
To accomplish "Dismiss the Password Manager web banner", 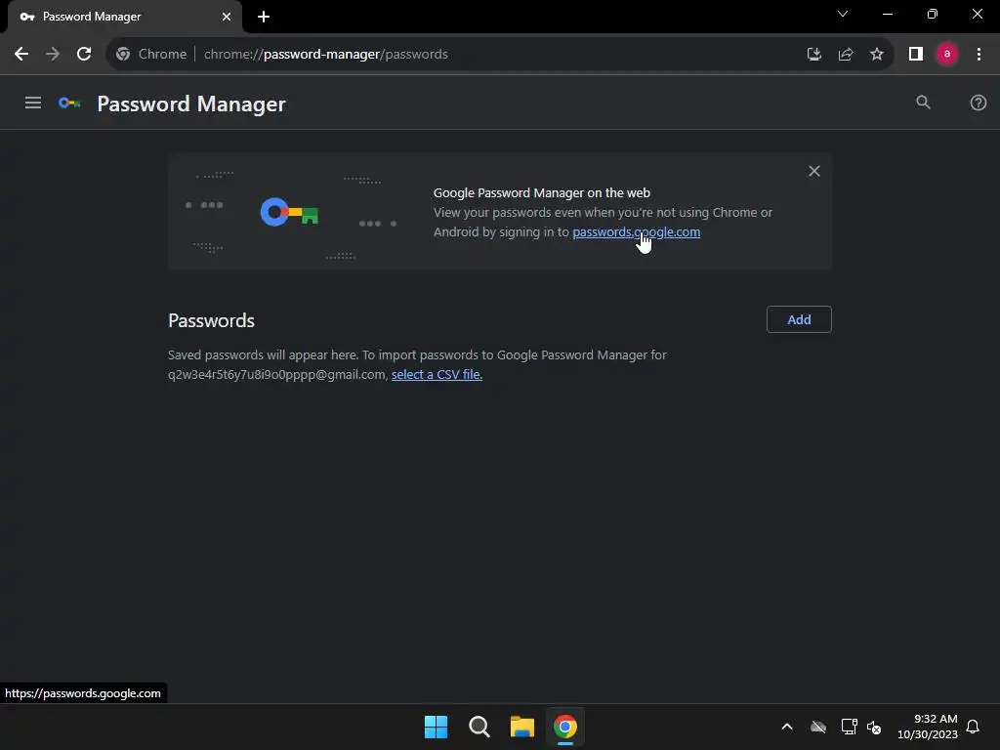I will (x=814, y=171).
